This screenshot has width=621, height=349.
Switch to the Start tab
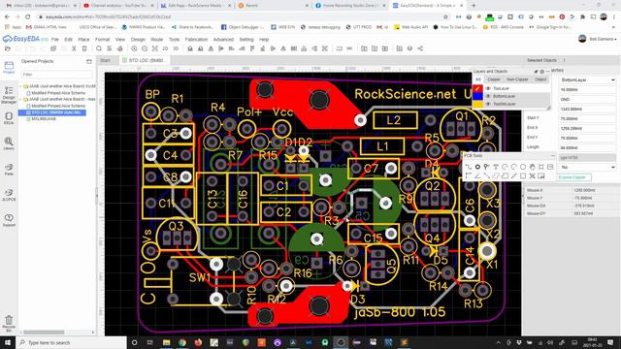tap(106, 60)
